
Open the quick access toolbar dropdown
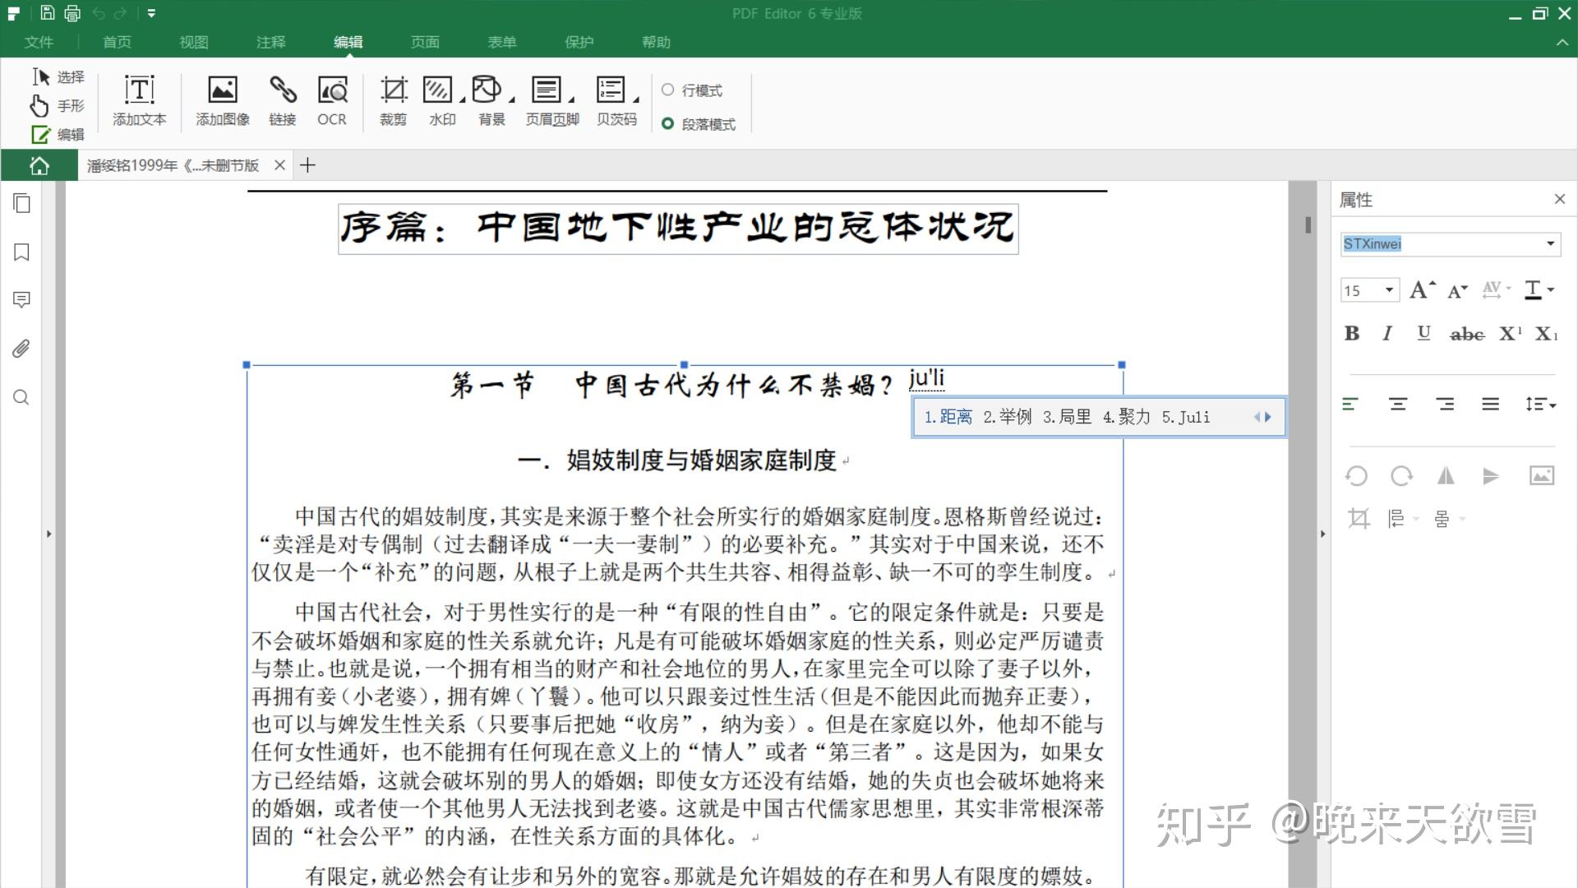(x=151, y=13)
